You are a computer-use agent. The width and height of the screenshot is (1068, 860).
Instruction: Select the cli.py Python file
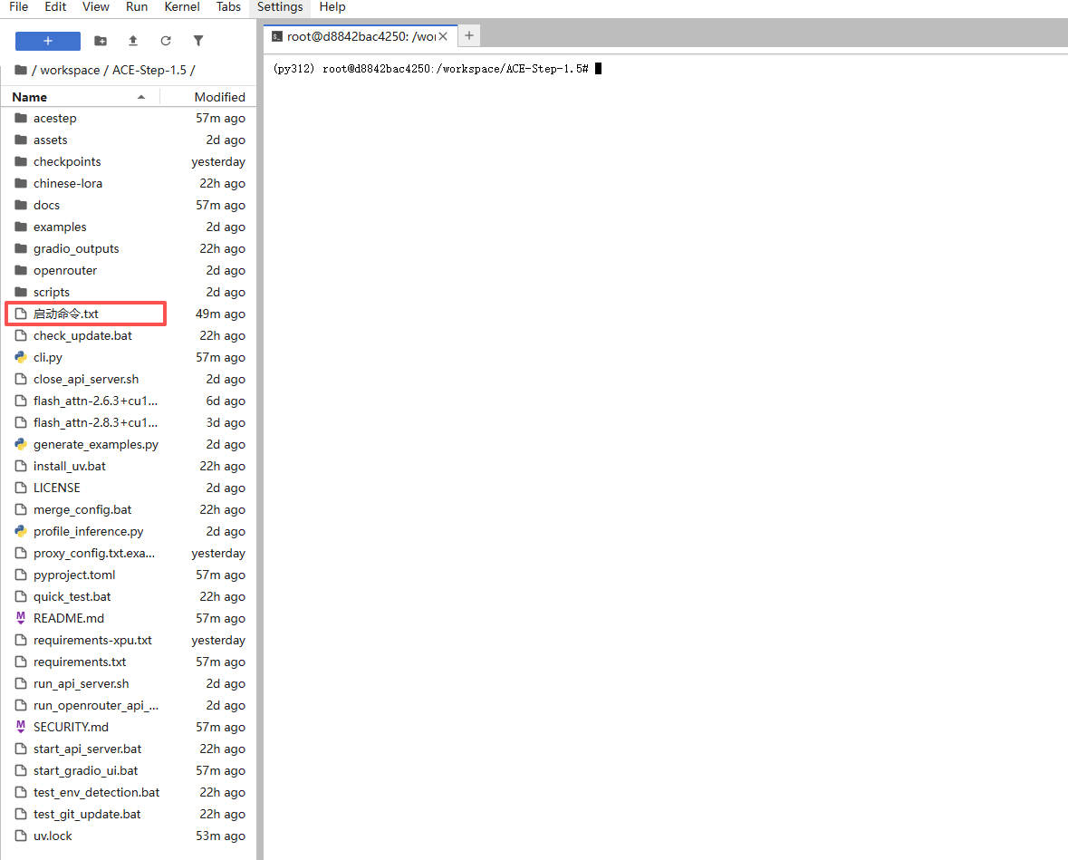(48, 357)
